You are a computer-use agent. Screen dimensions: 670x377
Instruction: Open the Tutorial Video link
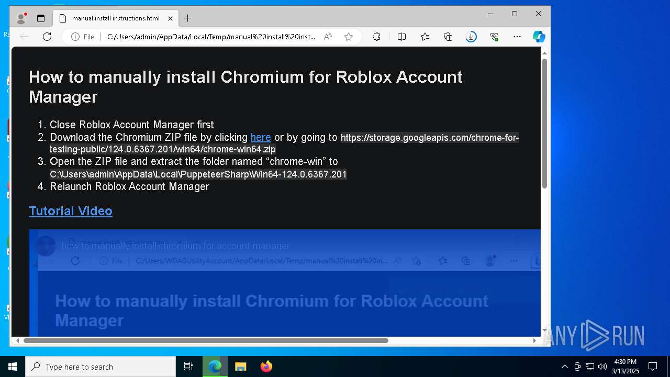pos(71,210)
